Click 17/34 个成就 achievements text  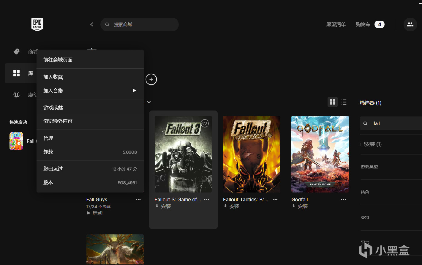point(98,207)
